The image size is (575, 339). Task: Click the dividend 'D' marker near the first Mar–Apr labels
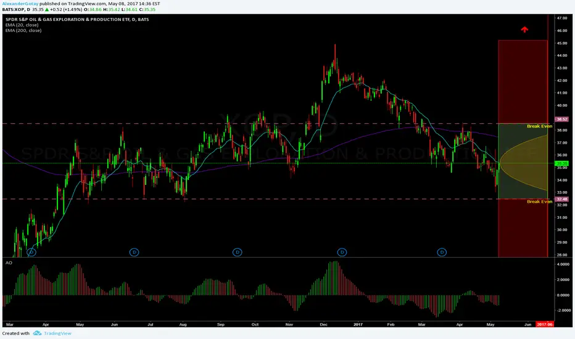31,252
